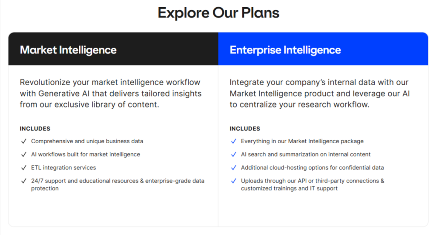Click the blue checkmark beside Everything in Market Intelligence

(233, 141)
